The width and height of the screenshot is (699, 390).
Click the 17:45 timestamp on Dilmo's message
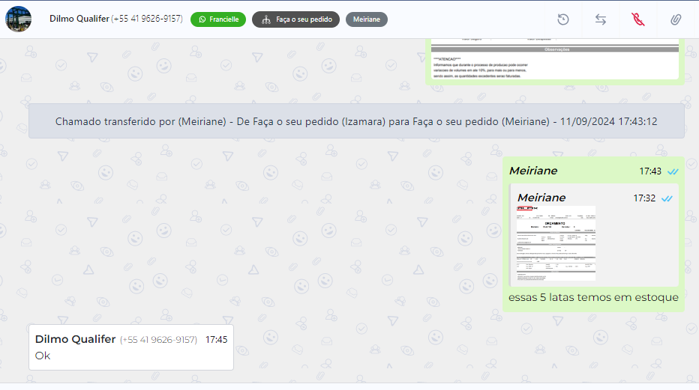click(x=216, y=340)
